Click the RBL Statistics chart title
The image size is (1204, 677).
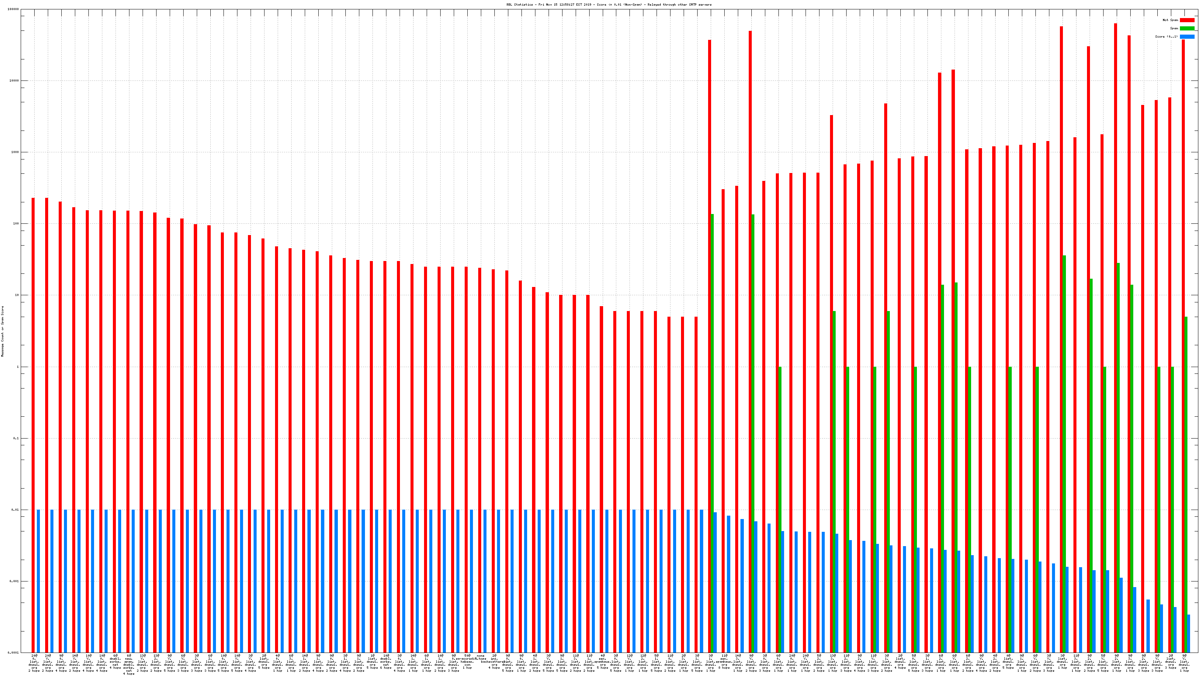[x=608, y=5]
